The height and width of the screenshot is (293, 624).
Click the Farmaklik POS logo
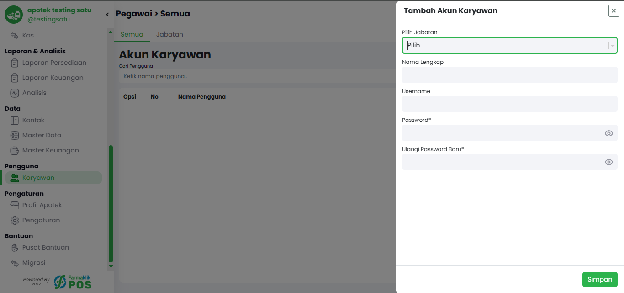coord(73,282)
